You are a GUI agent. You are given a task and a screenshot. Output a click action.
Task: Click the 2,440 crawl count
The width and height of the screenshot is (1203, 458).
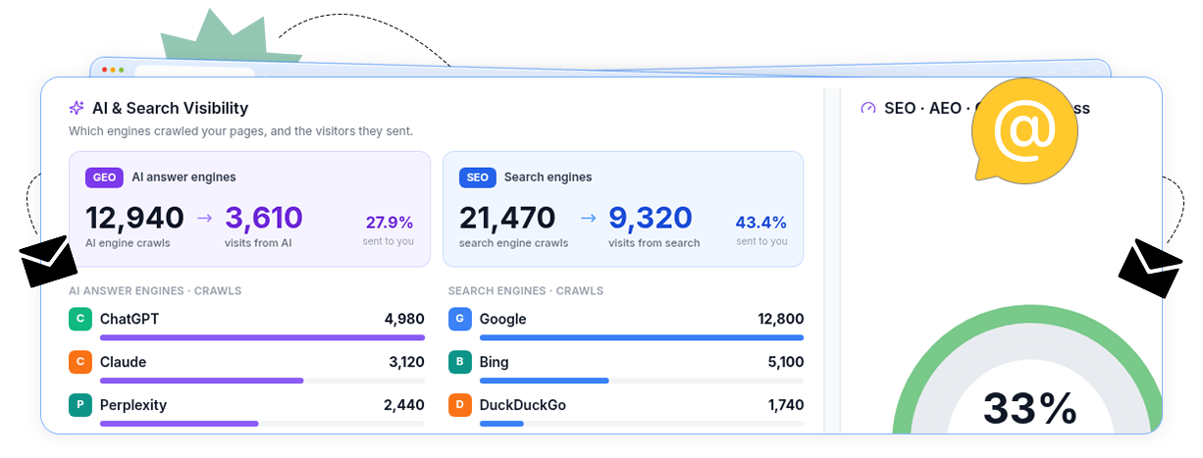(404, 405)
